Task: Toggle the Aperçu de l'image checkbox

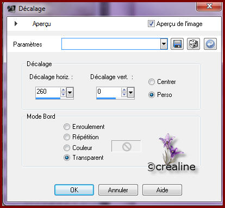Action: tap(151, 24)
